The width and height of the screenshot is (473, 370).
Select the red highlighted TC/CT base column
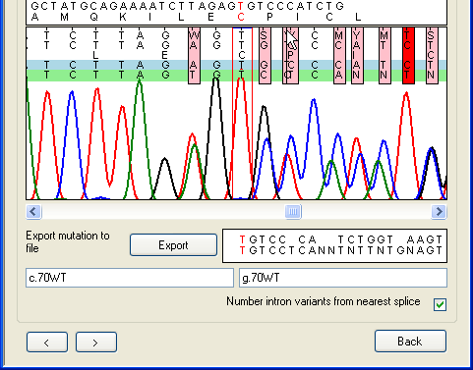coord(408,56)
